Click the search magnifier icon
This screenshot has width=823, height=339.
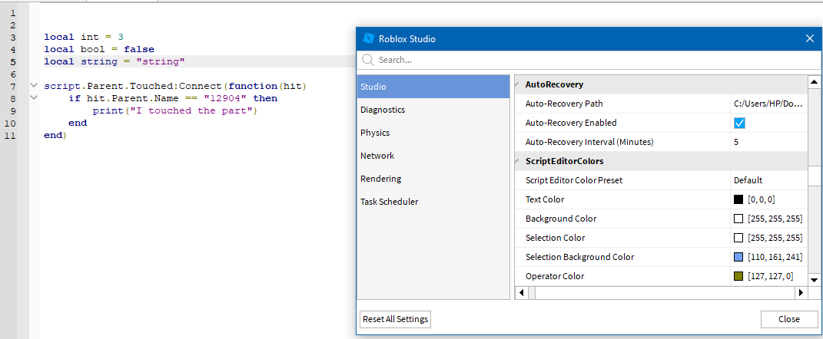coord(368,60)
